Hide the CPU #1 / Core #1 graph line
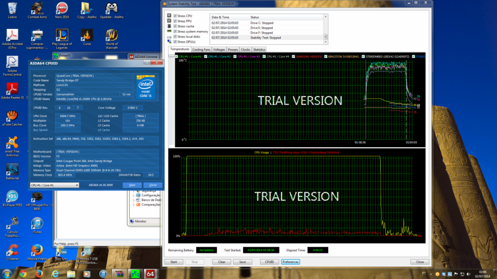The height and width of the screenshot is (279, 497). (177, 56)
